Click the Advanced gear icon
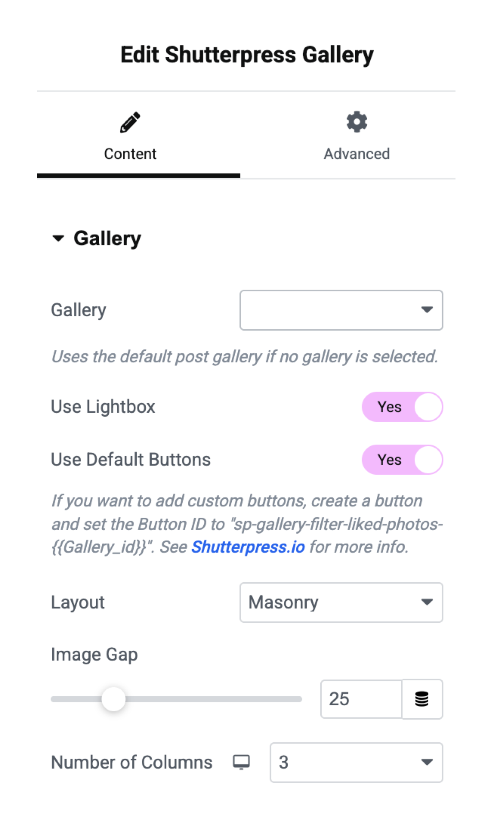This screenshot has height=828, width=493. tap(356, 121)
